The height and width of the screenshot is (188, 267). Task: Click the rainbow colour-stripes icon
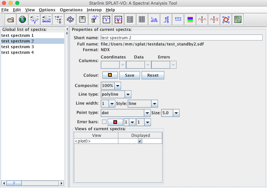(x=190, y=20)
